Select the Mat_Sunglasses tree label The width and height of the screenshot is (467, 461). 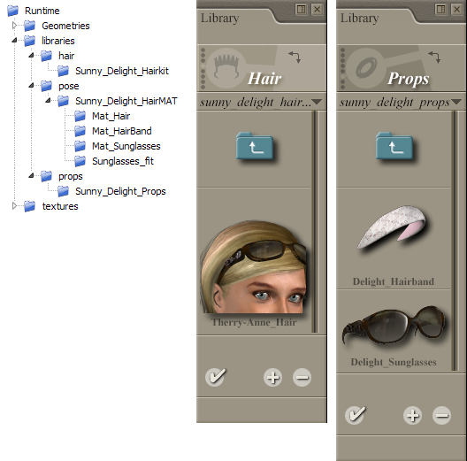126,146
